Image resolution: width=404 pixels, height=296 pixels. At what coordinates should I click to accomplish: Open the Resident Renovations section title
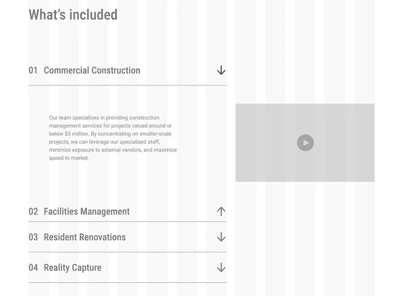pos(85,237)
